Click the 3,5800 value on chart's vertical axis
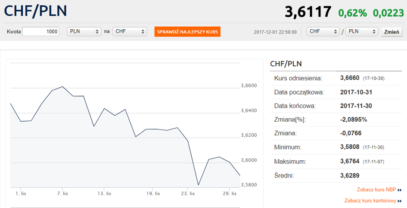407x208 pixels. [249, 185]
